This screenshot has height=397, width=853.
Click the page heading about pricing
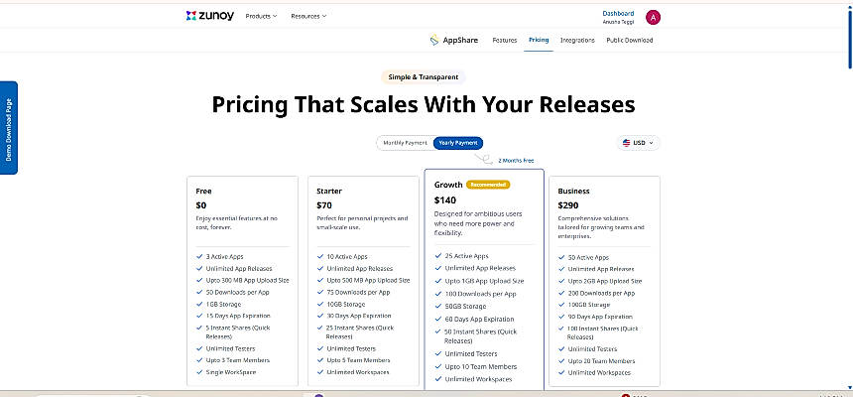[424, 104]
